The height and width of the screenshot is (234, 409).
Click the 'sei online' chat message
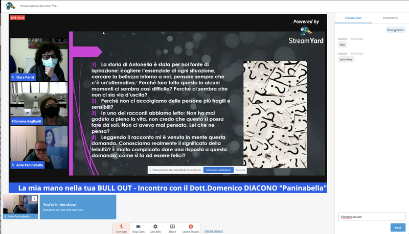click(x=346, y=59)
